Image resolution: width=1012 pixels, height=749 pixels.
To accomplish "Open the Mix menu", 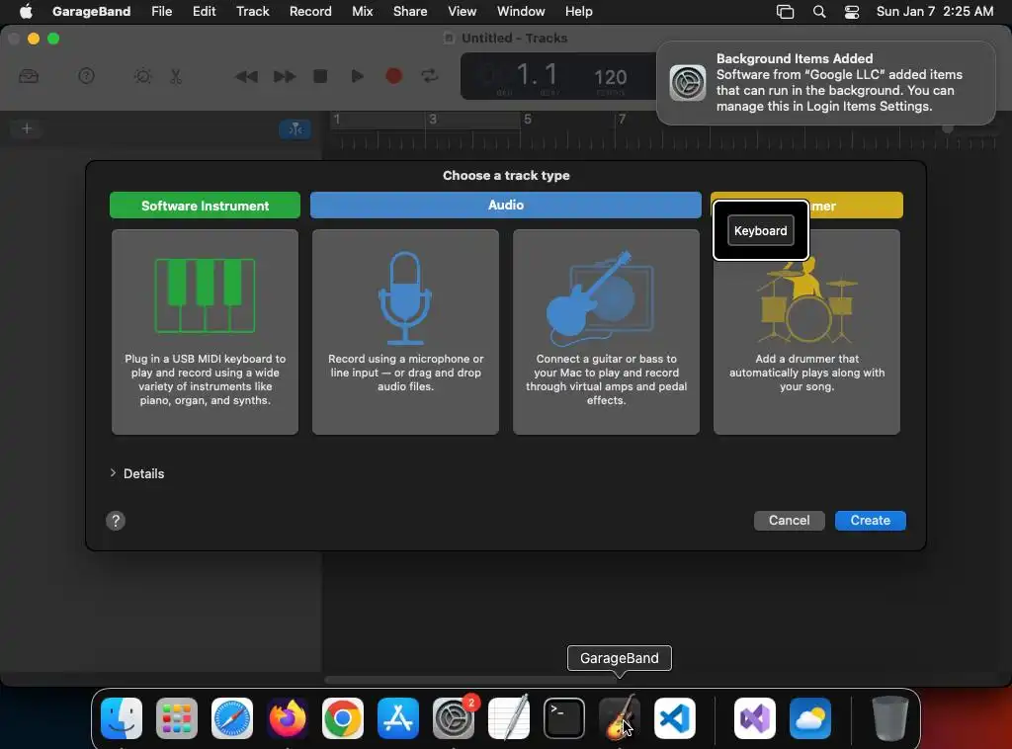I will click(362, 11).
